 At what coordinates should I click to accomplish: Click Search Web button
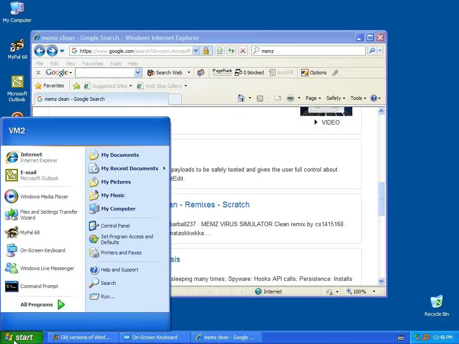(x=165, y=73)
